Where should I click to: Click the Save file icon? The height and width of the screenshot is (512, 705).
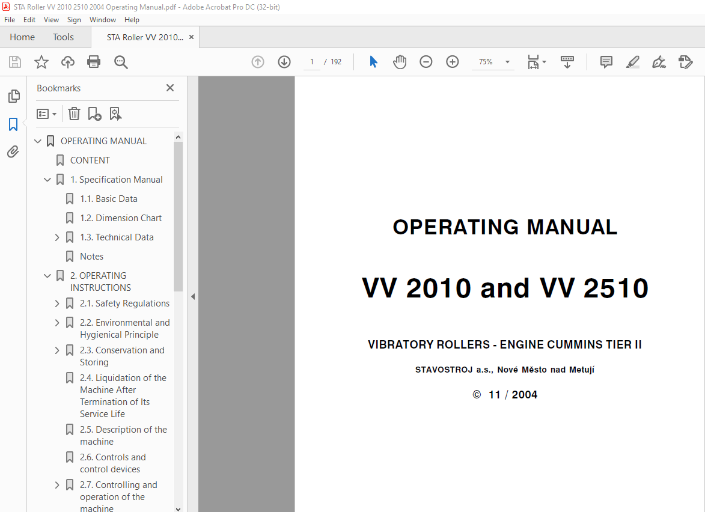click(15, 62)
